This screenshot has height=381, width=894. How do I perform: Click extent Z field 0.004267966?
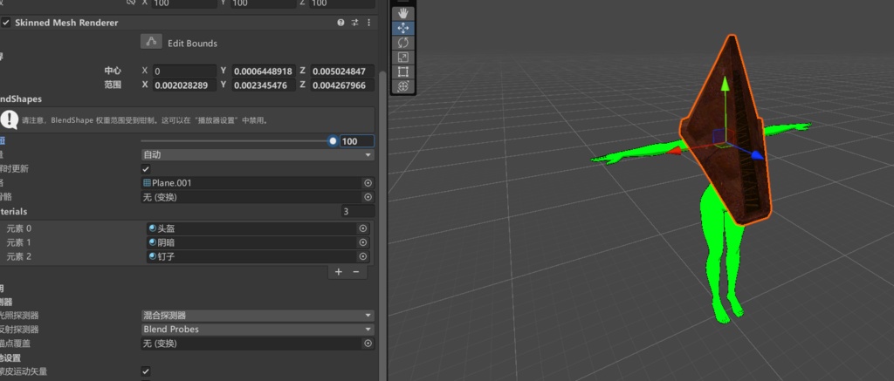(x=342, y=85)
